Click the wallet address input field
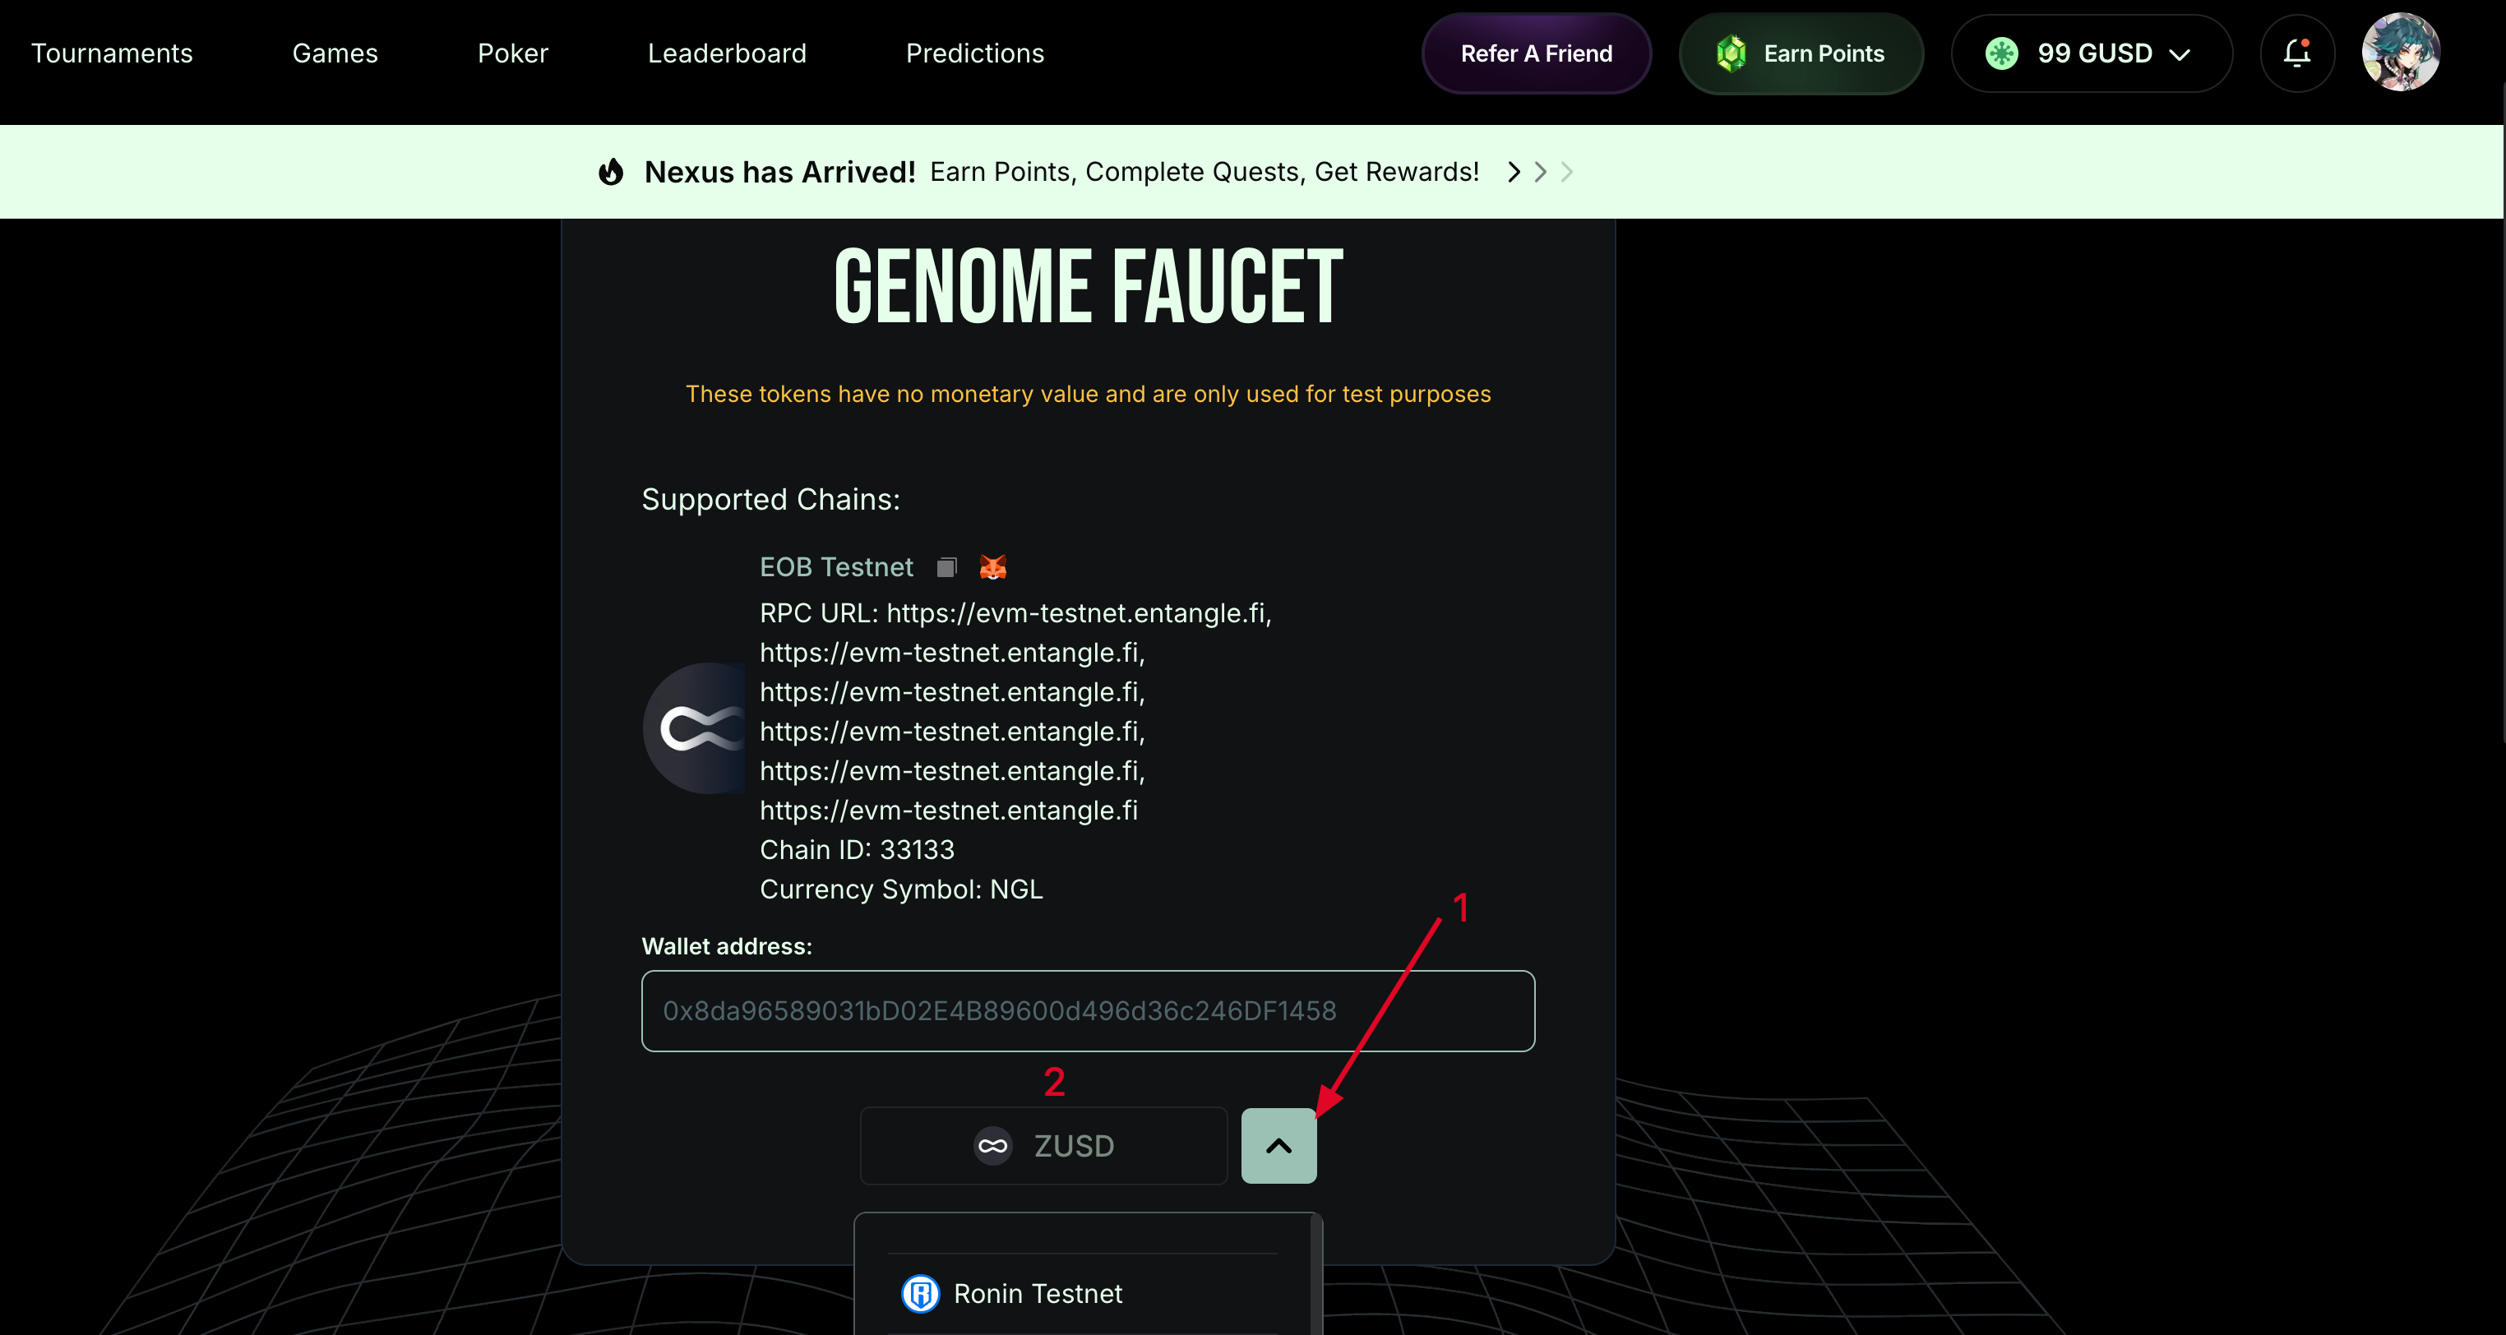The height and width of the screenshot is (1335, 2506). [1087, 1011]
